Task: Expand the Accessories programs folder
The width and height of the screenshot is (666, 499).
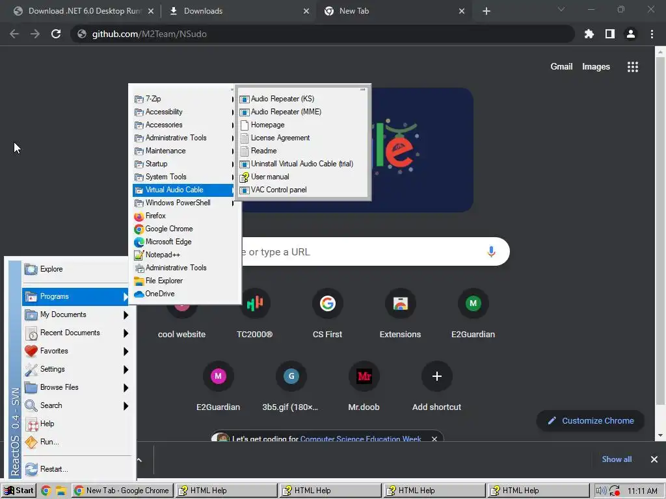Action: (183, 125)
